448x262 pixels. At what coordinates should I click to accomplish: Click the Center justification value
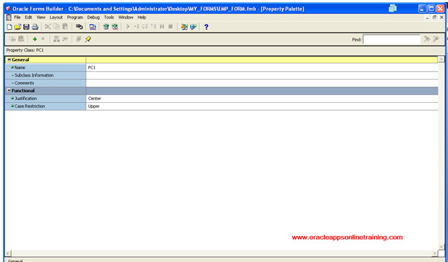pyautogui.click(x=262, y=98)
